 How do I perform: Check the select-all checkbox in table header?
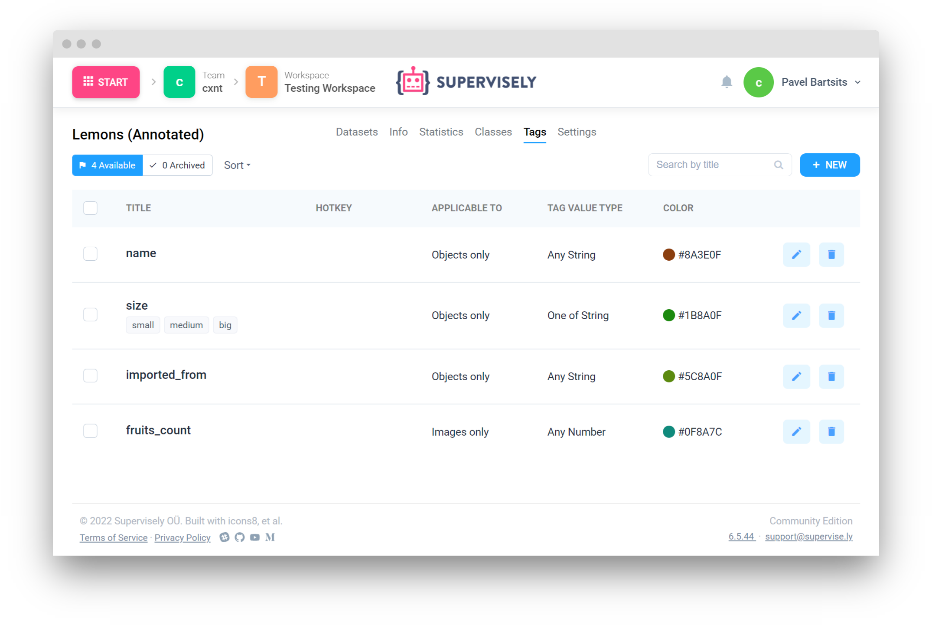tap(91, 208)
